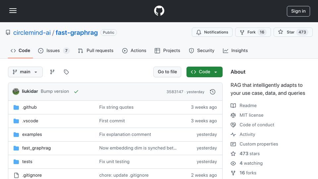Open the fast-graphrag repository link

pyautogui.click(x=77, y=32)
